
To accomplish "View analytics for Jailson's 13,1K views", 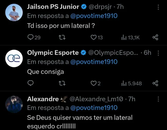I will point(130,38).
